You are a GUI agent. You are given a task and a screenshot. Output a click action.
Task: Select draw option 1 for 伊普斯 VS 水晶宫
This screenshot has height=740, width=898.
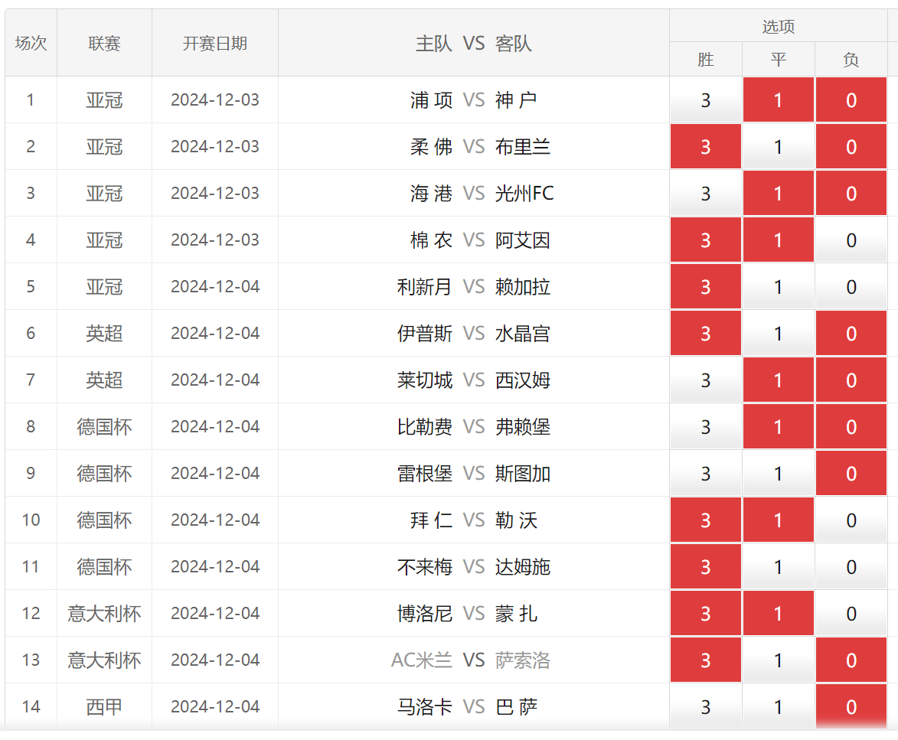[779, 334]
